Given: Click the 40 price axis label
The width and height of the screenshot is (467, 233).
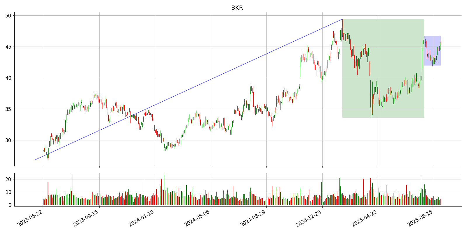Looking at the screenshot, I should (x=8, y=78).
